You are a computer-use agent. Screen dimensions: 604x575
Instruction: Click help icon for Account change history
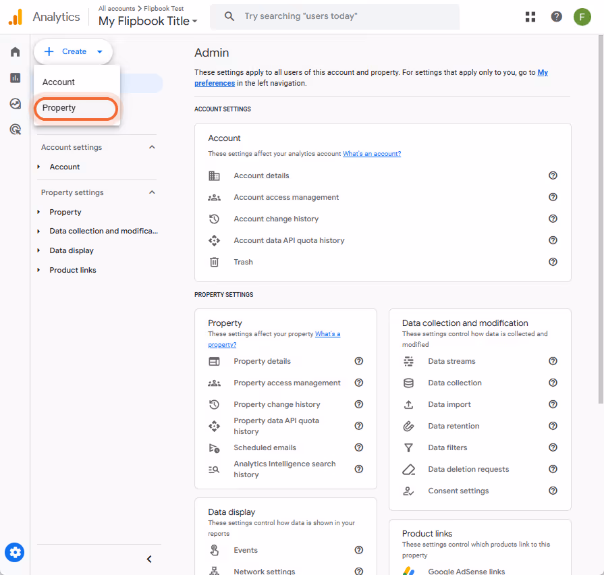553,219
